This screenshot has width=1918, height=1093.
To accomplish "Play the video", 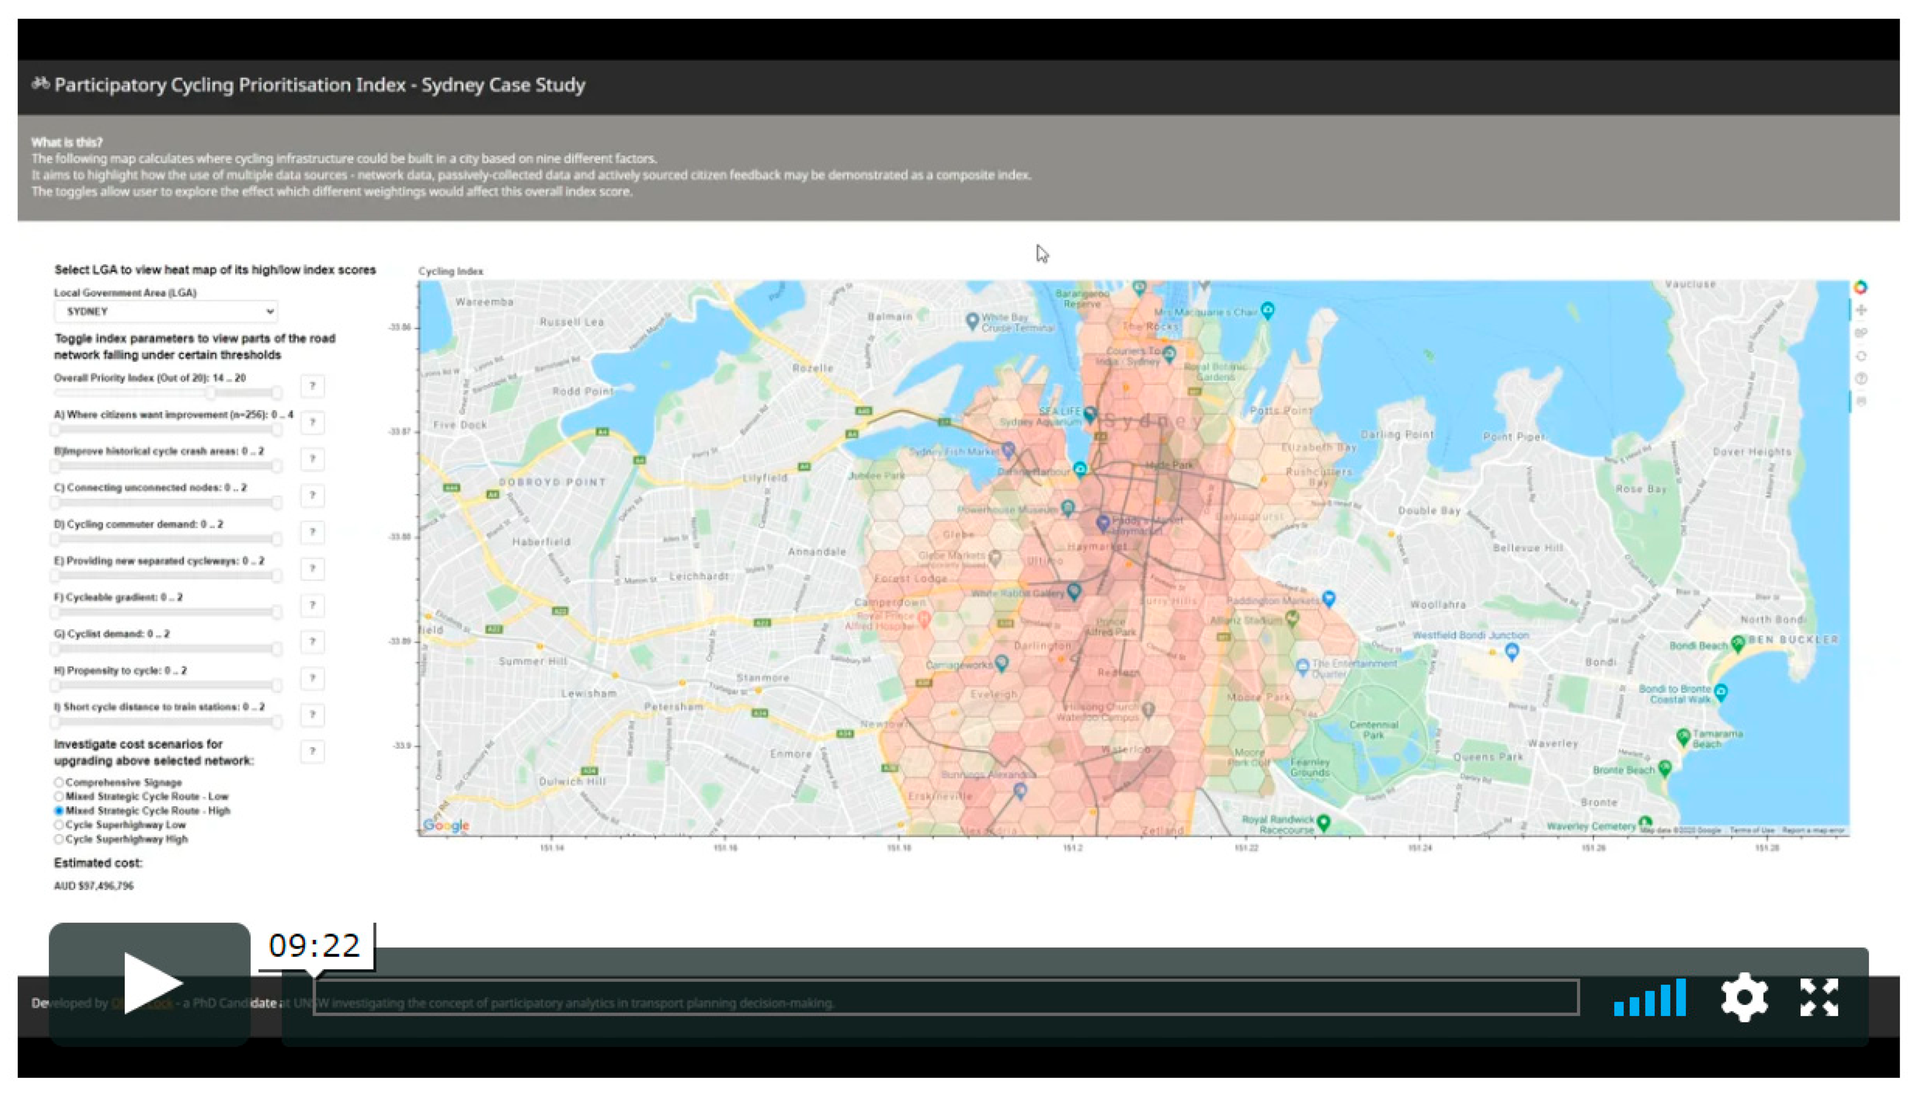I will point(149,983).
